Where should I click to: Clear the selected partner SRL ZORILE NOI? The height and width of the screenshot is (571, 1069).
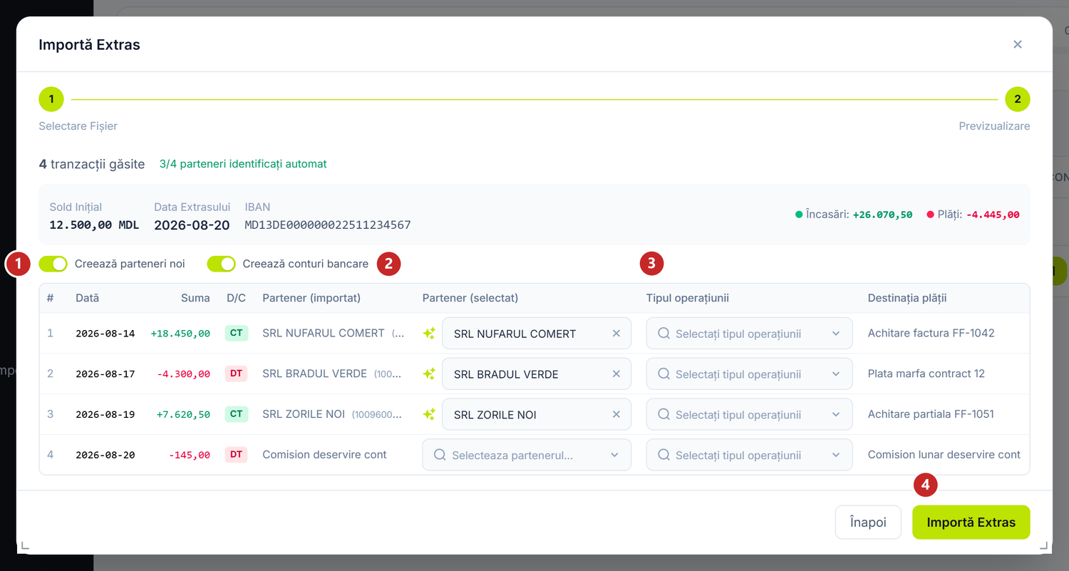616,415
